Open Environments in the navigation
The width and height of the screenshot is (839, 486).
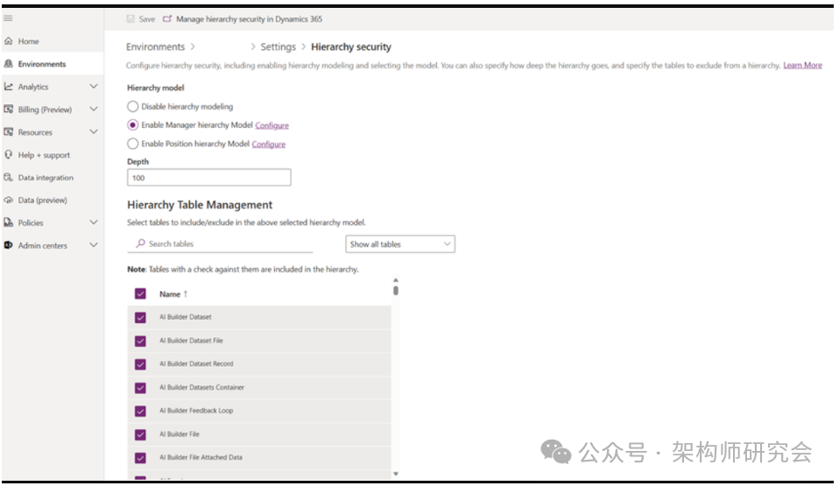42,64
